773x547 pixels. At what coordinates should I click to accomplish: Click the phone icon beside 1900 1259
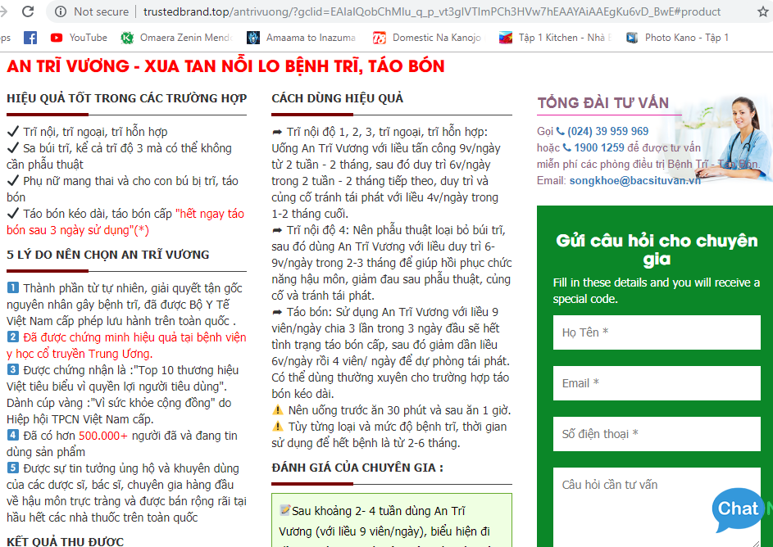(567, 147)
